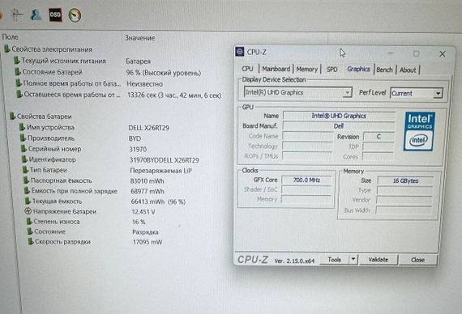Click icon next to 'Тип батареи' row
This screenshot has width=462, height=314.
[26, 170]
